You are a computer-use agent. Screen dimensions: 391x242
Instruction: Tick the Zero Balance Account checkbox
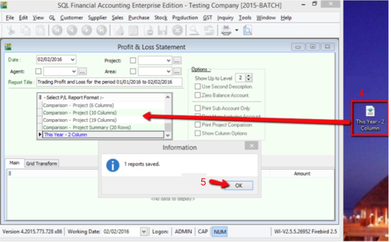198,96
